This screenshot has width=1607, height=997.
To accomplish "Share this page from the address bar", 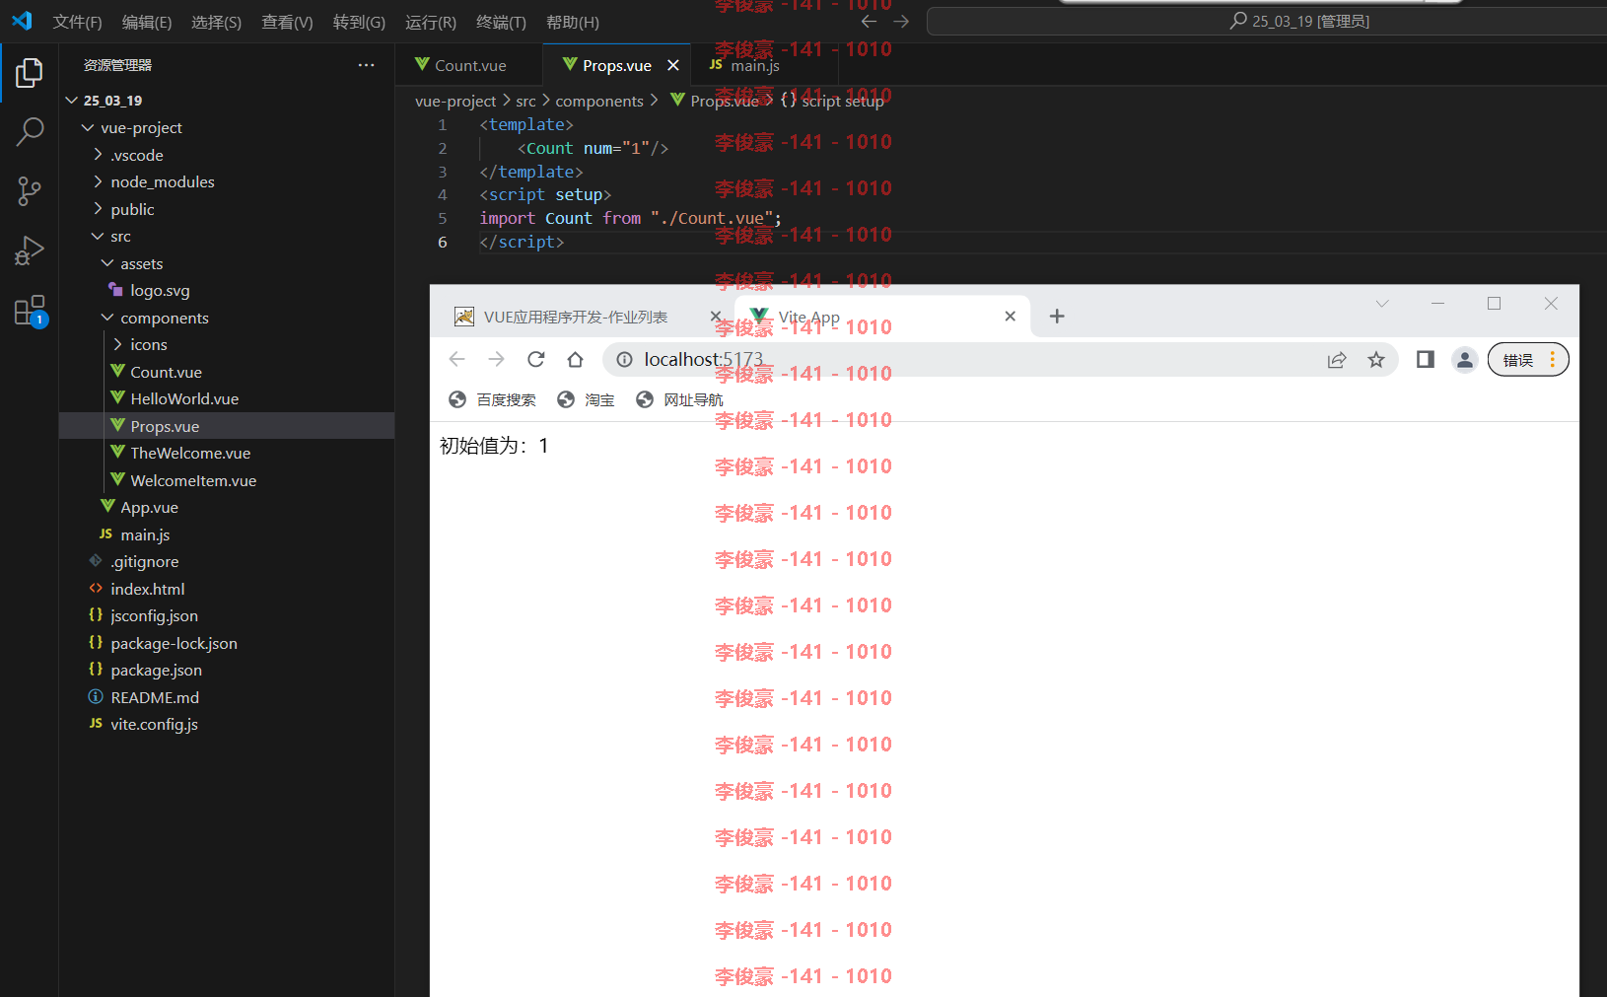I will coord(1337,360).
